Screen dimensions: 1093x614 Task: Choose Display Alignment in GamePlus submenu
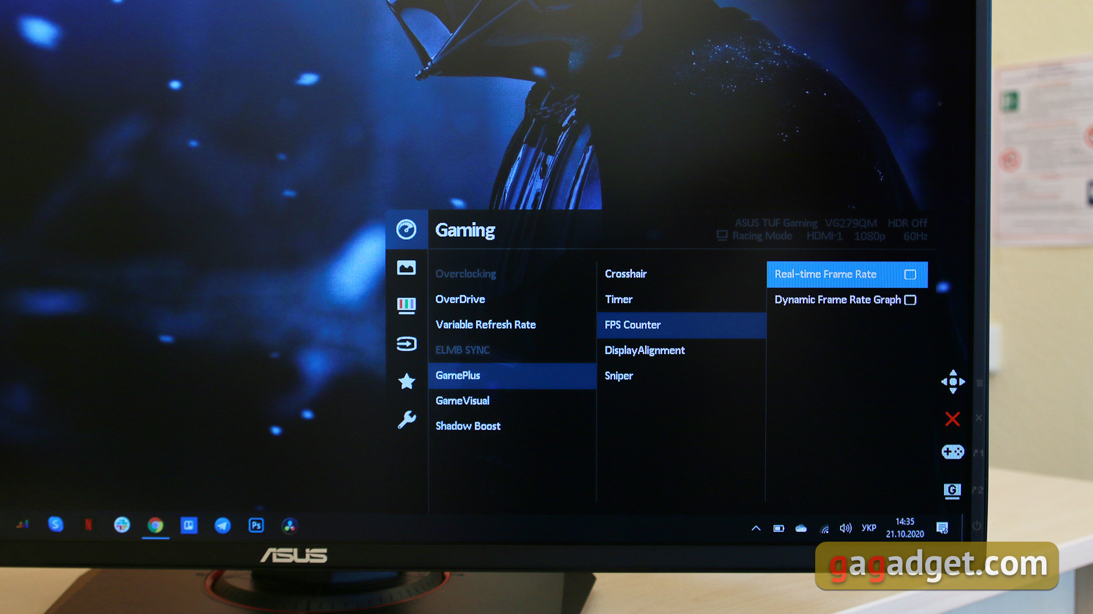click(x=681, y=350)
